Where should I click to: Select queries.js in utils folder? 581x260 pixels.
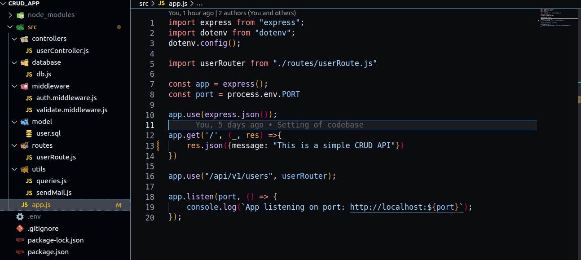click(x=51, y=181)
